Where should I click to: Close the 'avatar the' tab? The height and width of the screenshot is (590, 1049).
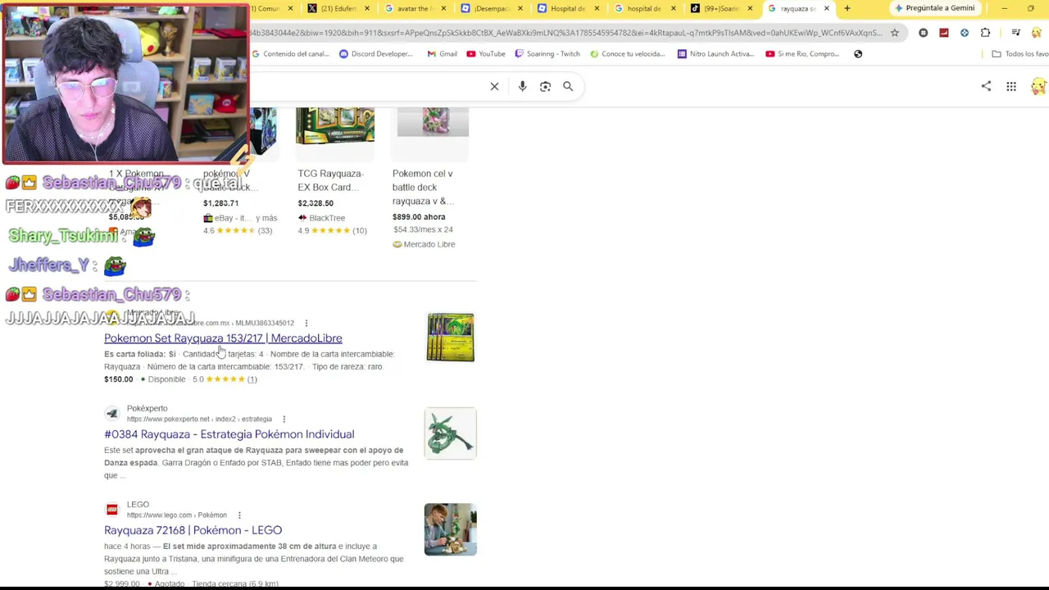pyautogui.click(x=443, y=8)
